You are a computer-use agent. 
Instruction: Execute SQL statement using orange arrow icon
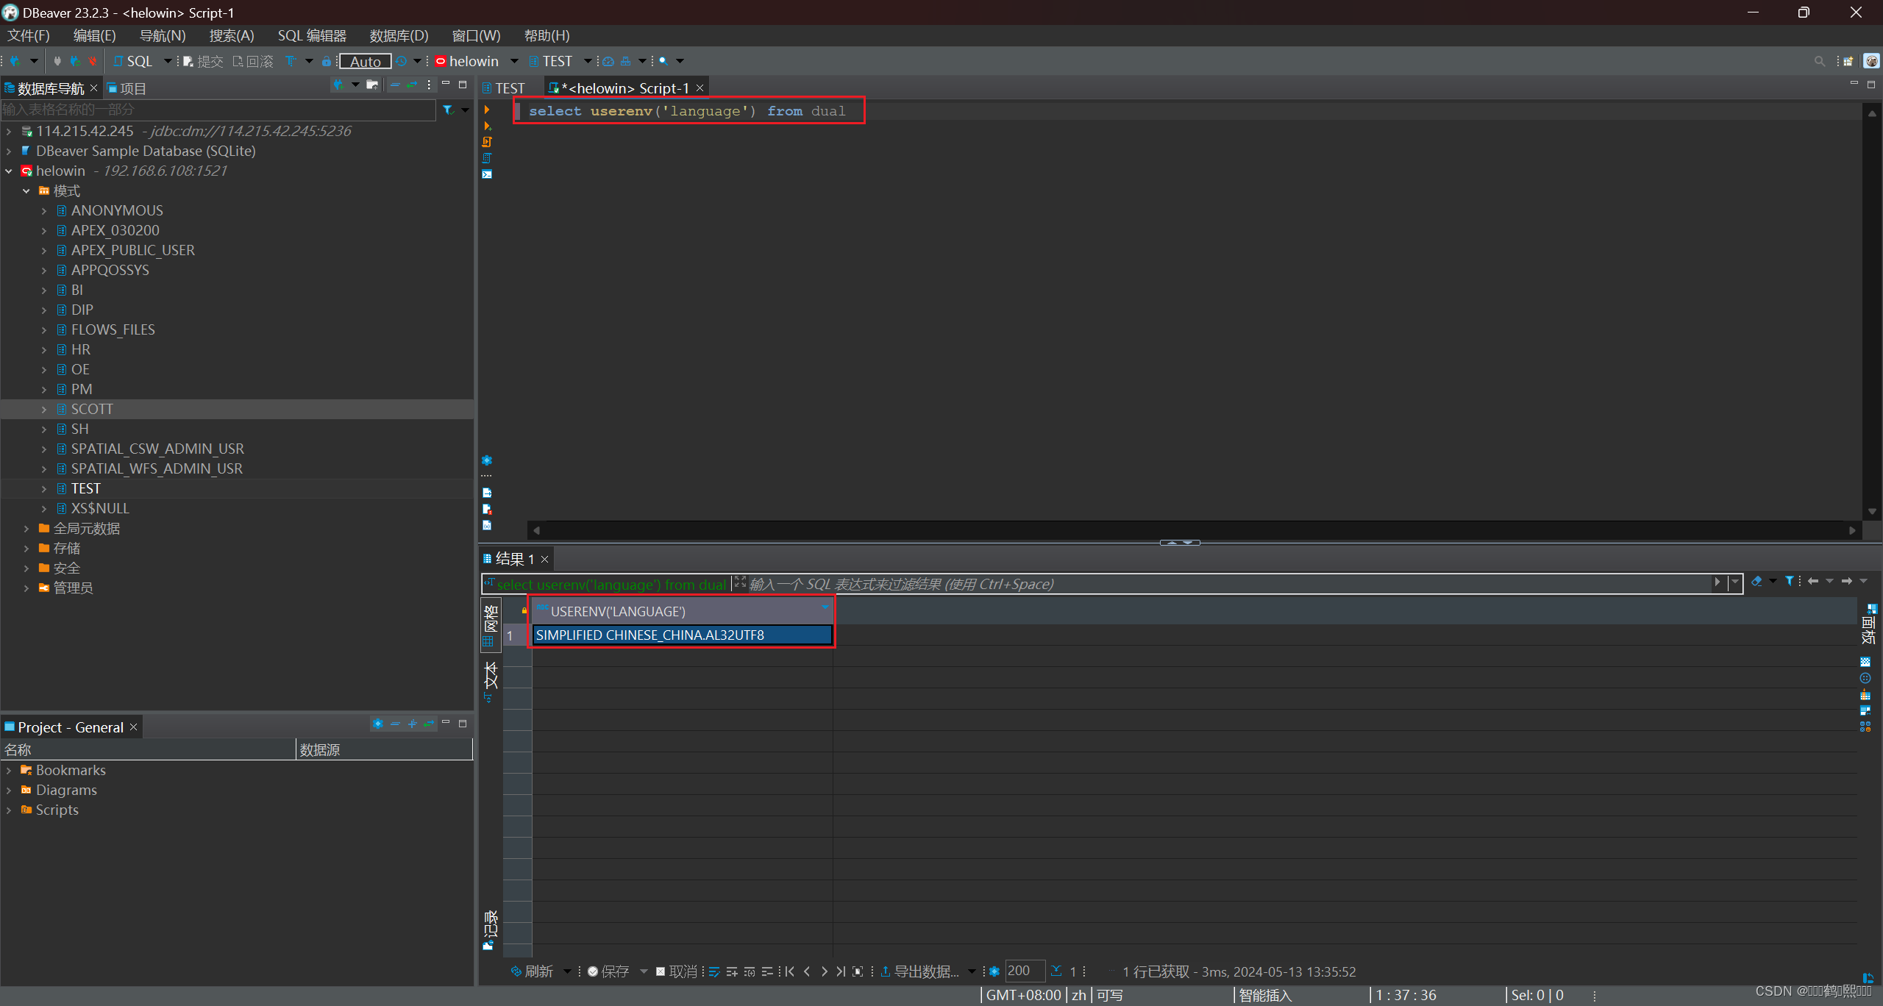coord(486,110)
